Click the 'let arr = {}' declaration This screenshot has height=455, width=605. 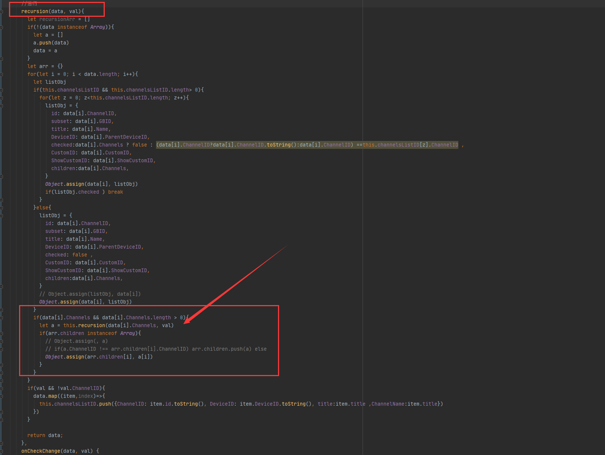(45, 67)
